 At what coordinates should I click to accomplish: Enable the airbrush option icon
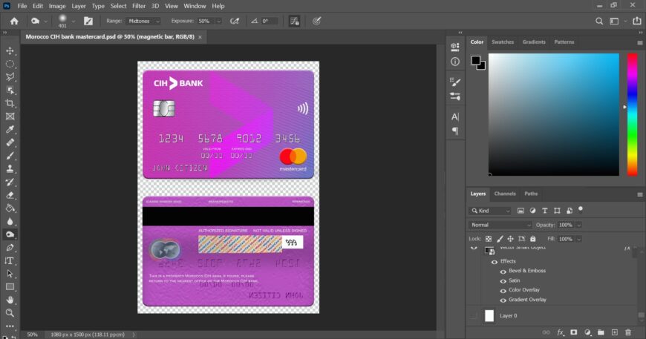tap(235, 21)
